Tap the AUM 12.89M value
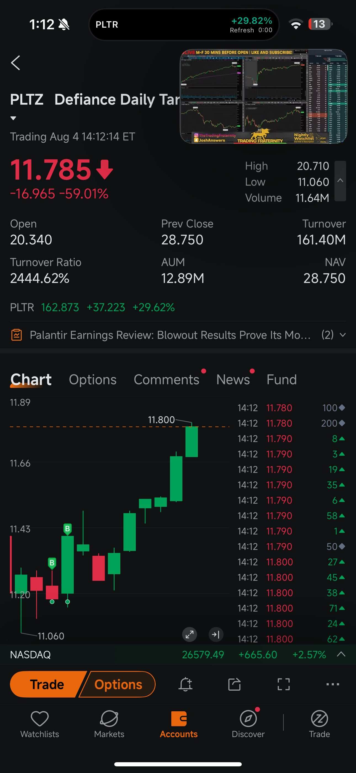This screenshot has height=773, width=356. click(x=182, y=278)
